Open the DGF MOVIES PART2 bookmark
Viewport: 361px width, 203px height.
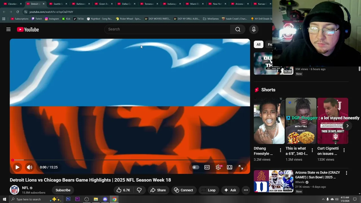click(157, 19)
